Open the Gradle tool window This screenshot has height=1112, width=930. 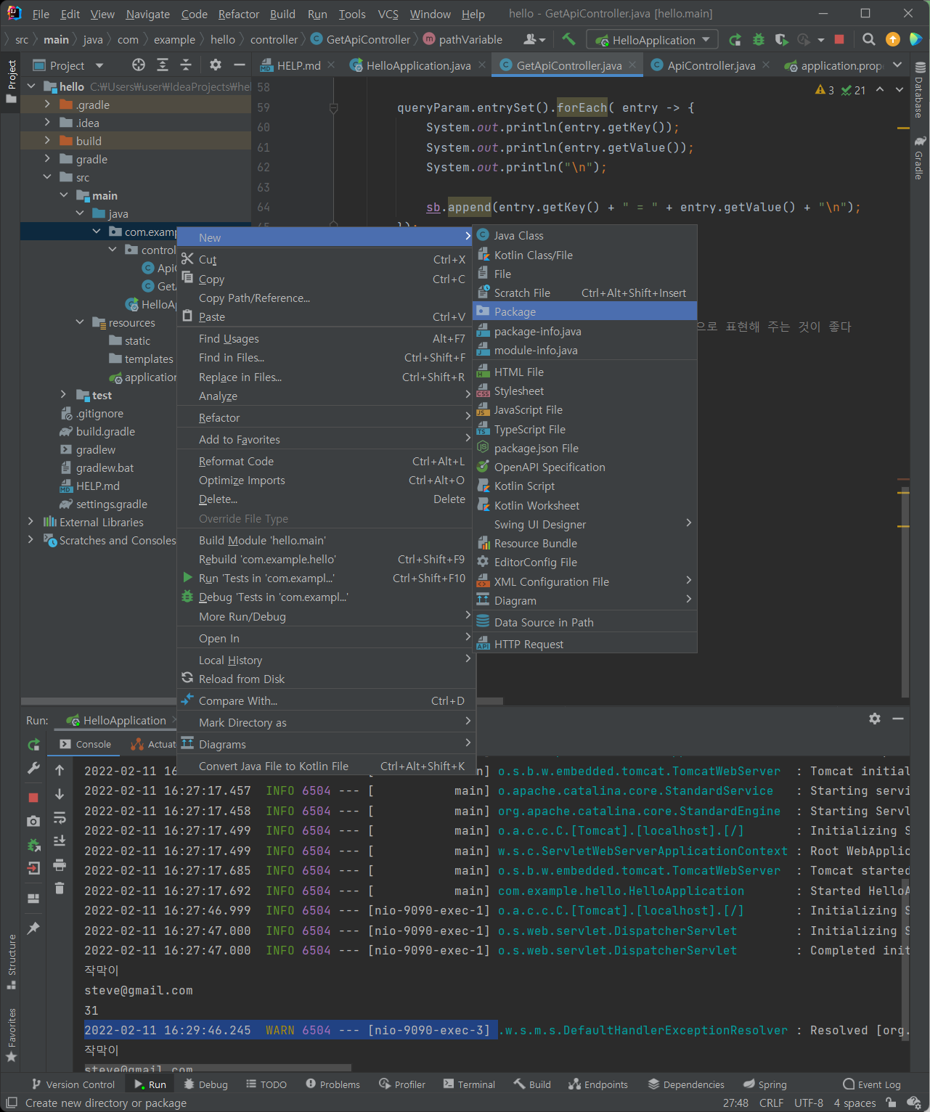point(920,158)
